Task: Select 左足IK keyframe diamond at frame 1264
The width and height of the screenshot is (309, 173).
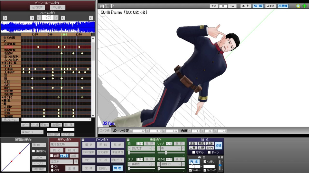Action: click(59, 47)
